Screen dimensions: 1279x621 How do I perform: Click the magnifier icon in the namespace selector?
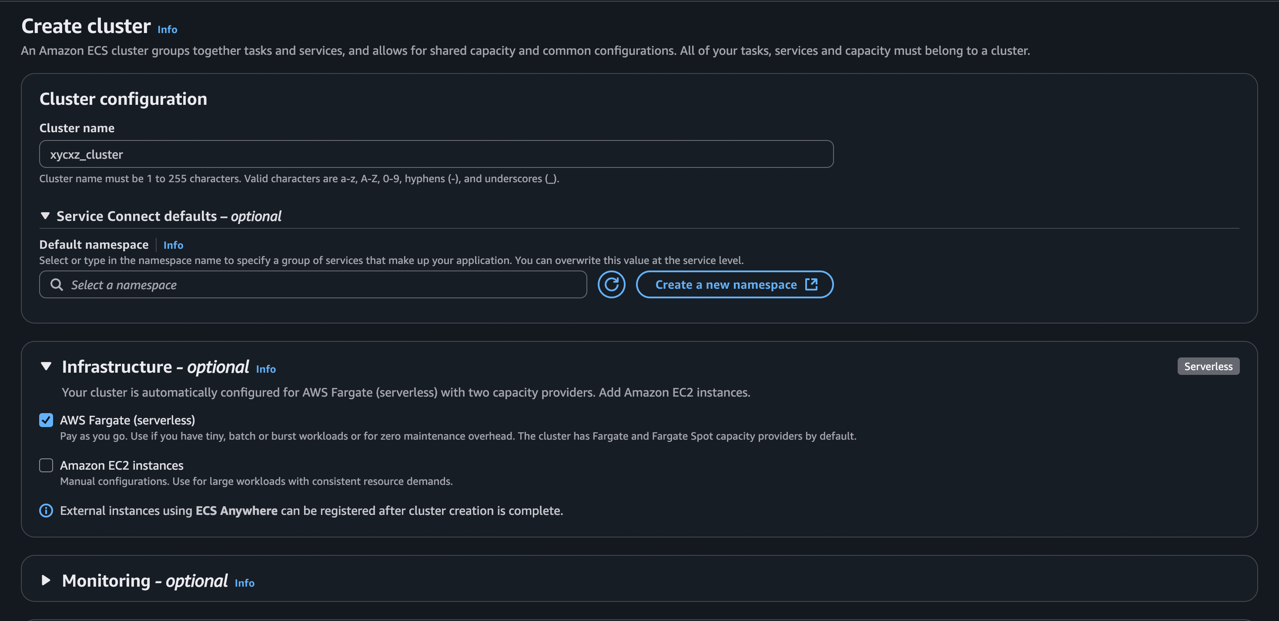(56, 284)
